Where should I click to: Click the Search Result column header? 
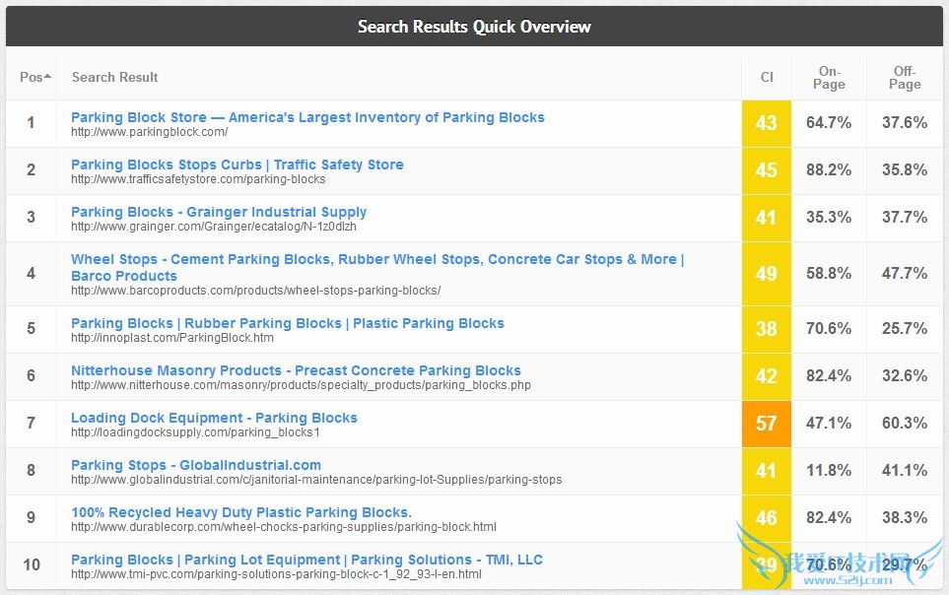114,77
